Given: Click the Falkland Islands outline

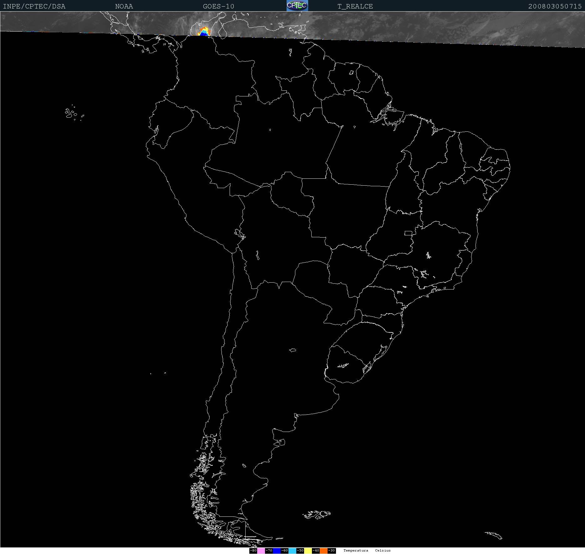Looking at the screenshot, I should click(317, 514).
